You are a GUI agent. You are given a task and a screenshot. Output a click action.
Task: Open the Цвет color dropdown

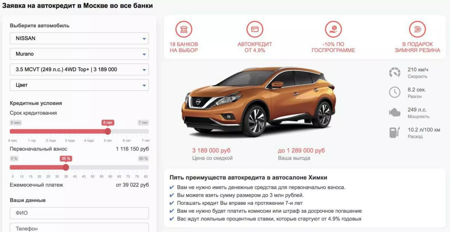click(x=79, y=85)
